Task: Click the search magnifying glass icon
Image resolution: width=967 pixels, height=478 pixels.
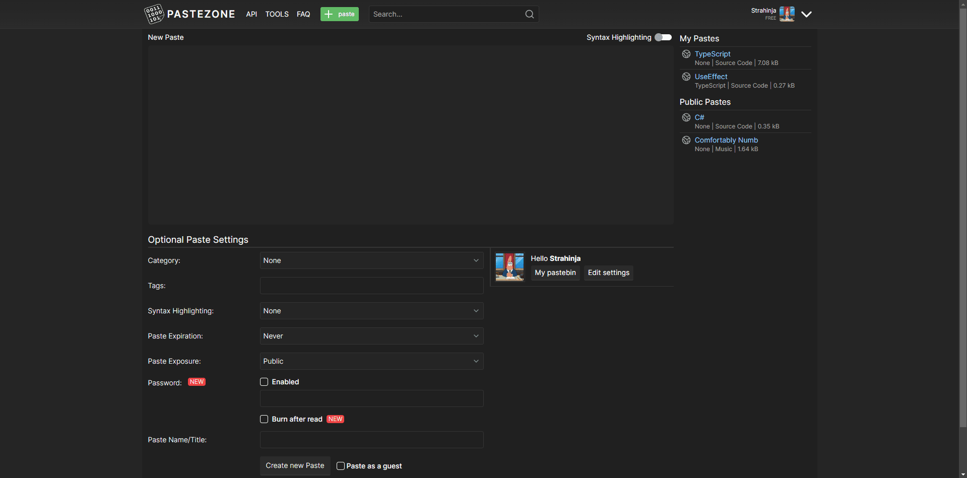Action: 529,14
